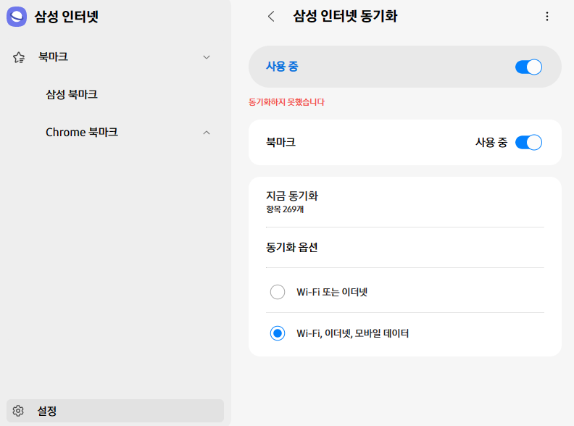Open 설정 in the sidebar

pyautogui.click(x=115, y=411)
